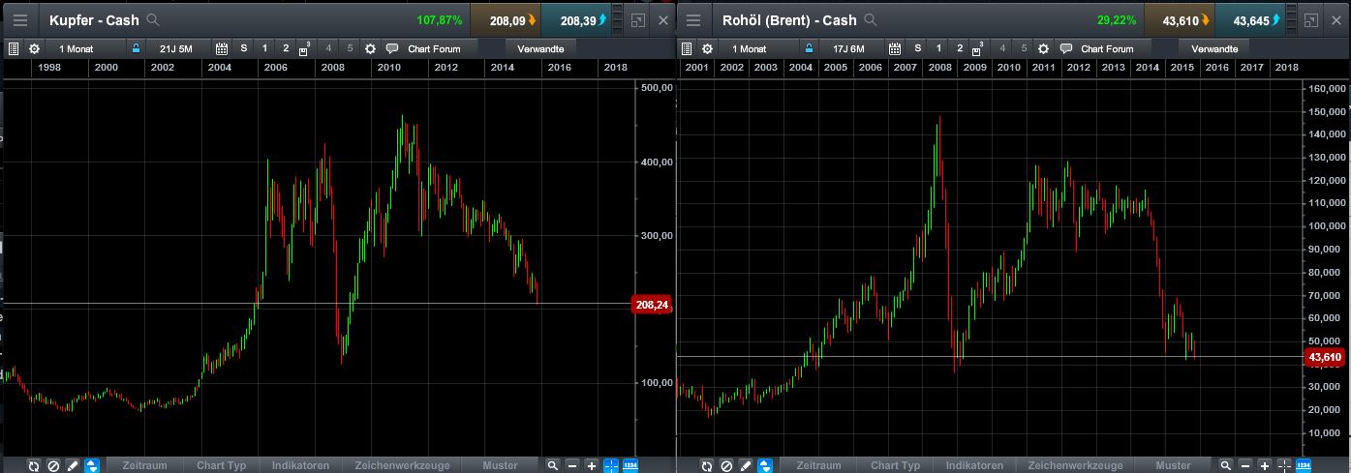The image size is (1351, 473).
Task: Open Chart Forum on Kupfer chart
Action: [x=430, y=48]
